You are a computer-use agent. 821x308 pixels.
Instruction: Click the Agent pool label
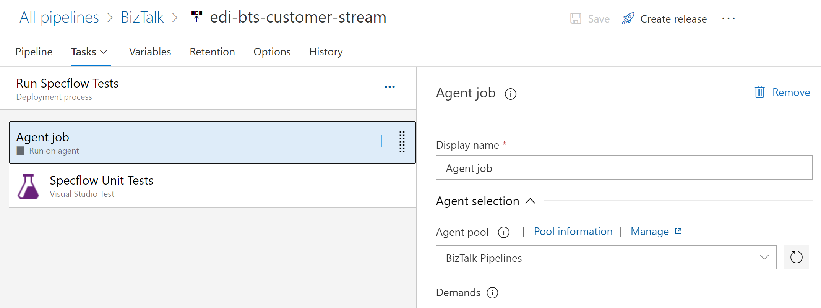(x=462, y=232)
